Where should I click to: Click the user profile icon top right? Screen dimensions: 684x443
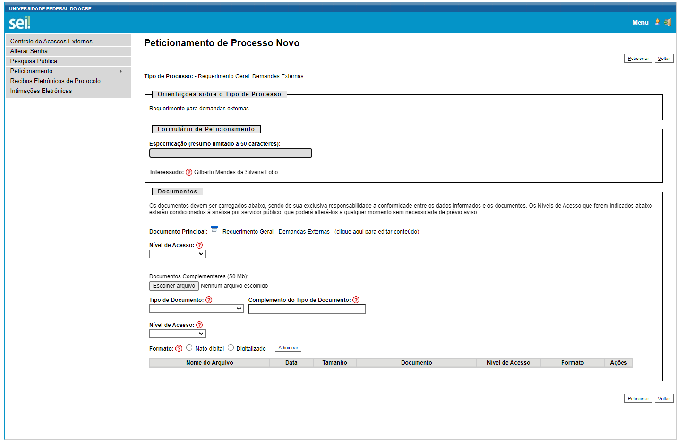pyautogui.click(x=657, y=22)
